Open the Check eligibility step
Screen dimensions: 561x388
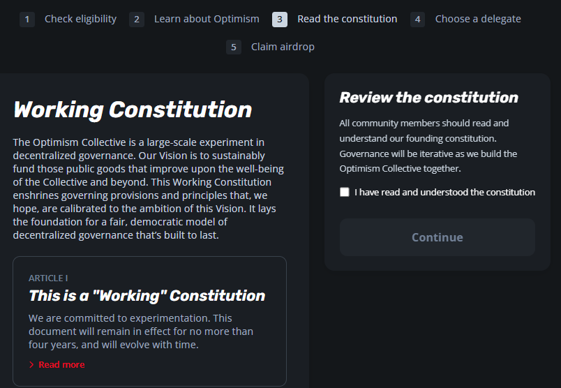click(80, 19)
